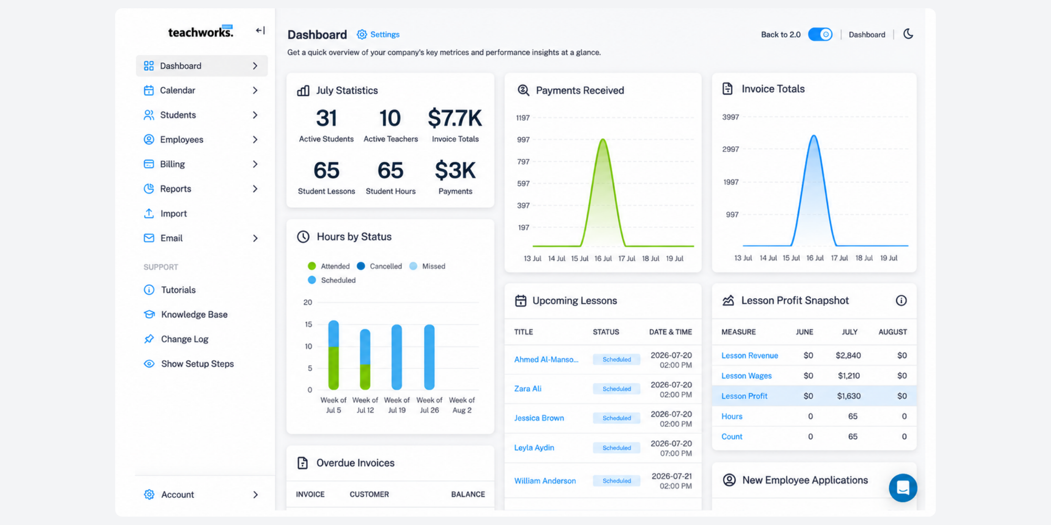The width and height of the screenshot is (1051, 525).
Task: Click the Reports pie chart icon
Action: (x=149, y=188)
